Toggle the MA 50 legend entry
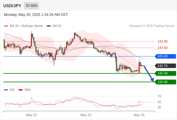Screen dimensions: 177x120 pyautogui.click(x=54, y=26)
